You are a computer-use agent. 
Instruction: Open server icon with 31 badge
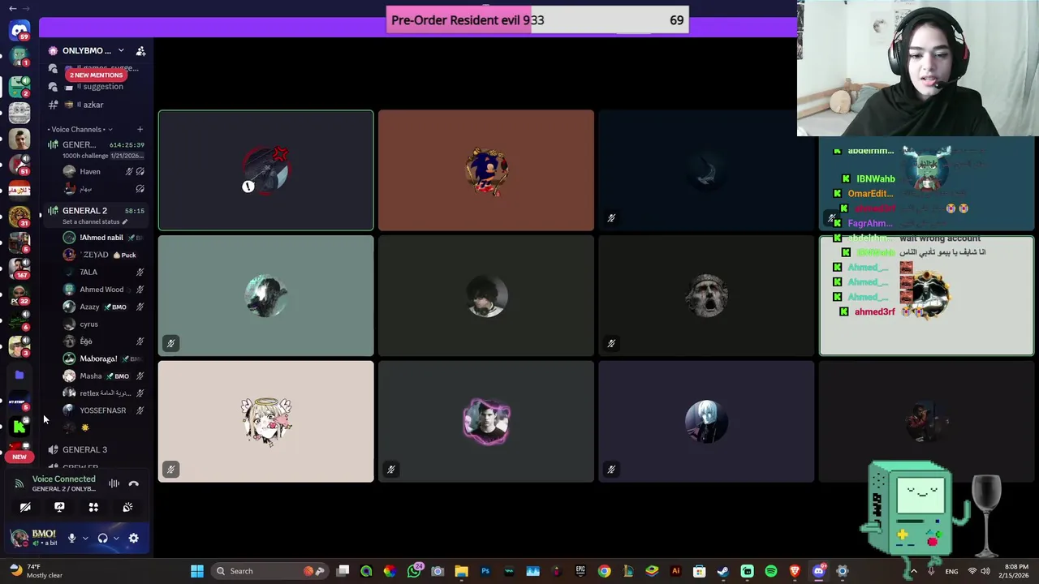[19, 216]
